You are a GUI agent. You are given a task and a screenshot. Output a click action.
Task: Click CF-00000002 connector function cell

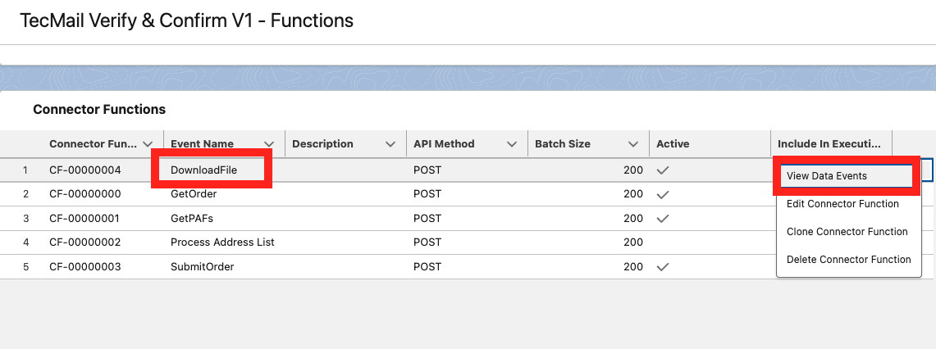[85, 242]
